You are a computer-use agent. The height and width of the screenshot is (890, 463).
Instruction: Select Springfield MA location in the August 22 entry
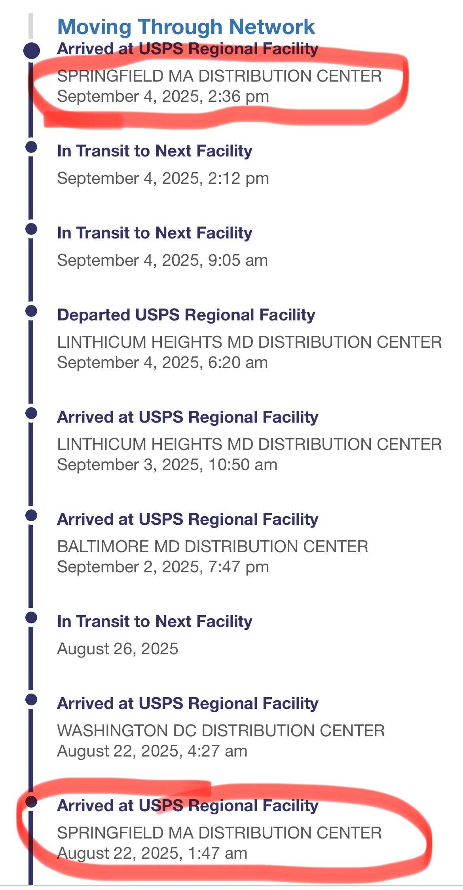pos(219,833)
